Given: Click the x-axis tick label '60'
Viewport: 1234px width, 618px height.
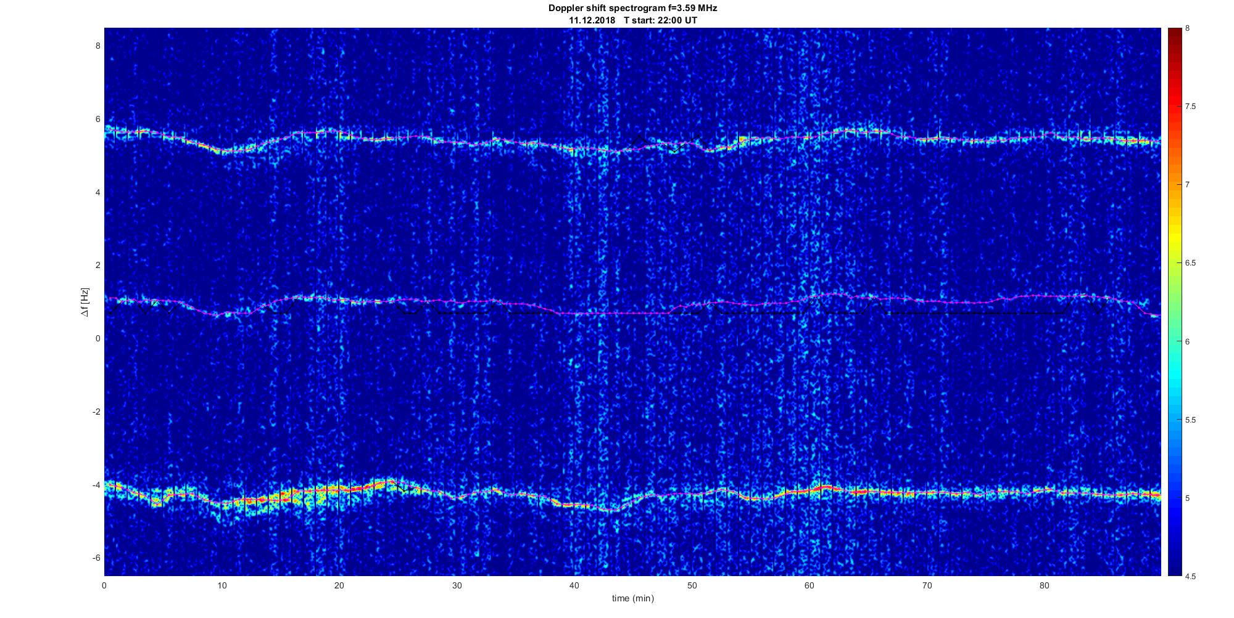Looking at the screenshot, I should 809,585.
